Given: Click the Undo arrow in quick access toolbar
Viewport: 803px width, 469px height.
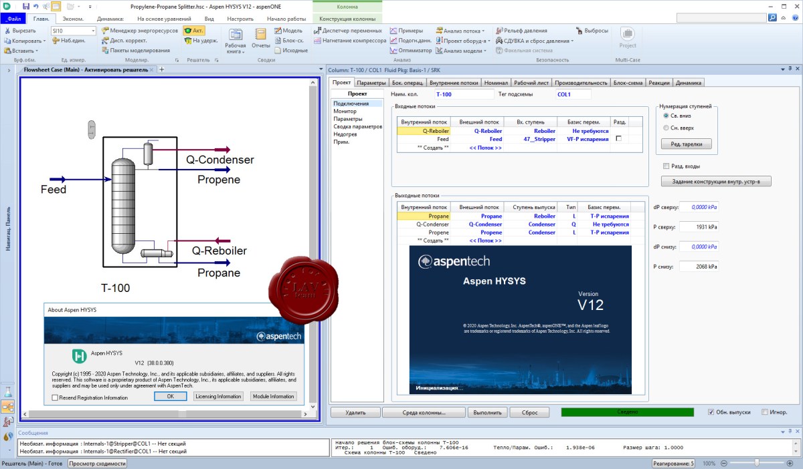Looking at the screenshot, I should point(35,6).
